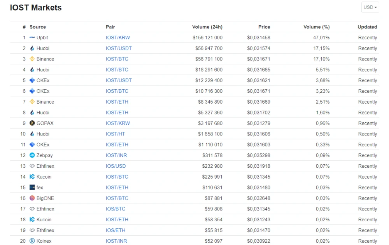389x245 pixels.
Task: Select the Koinex source name
Action: (44, 241)
